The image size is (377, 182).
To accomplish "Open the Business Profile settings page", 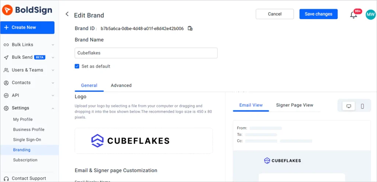I will coord(29,129).
